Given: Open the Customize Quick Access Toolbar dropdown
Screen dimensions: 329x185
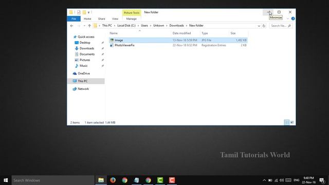Looking at the screenshot, I should point(88,12).
